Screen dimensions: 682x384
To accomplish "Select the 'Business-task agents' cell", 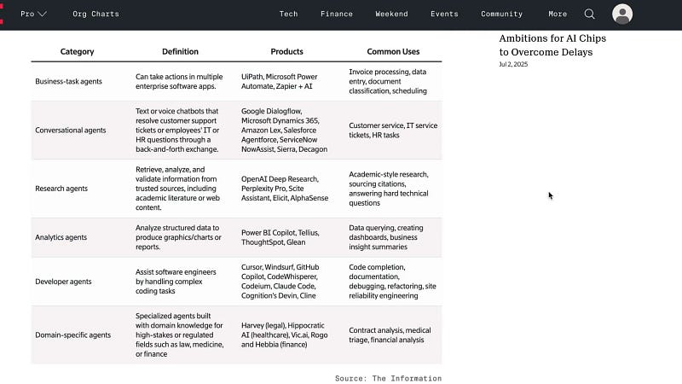I will [x=68, y=81].
